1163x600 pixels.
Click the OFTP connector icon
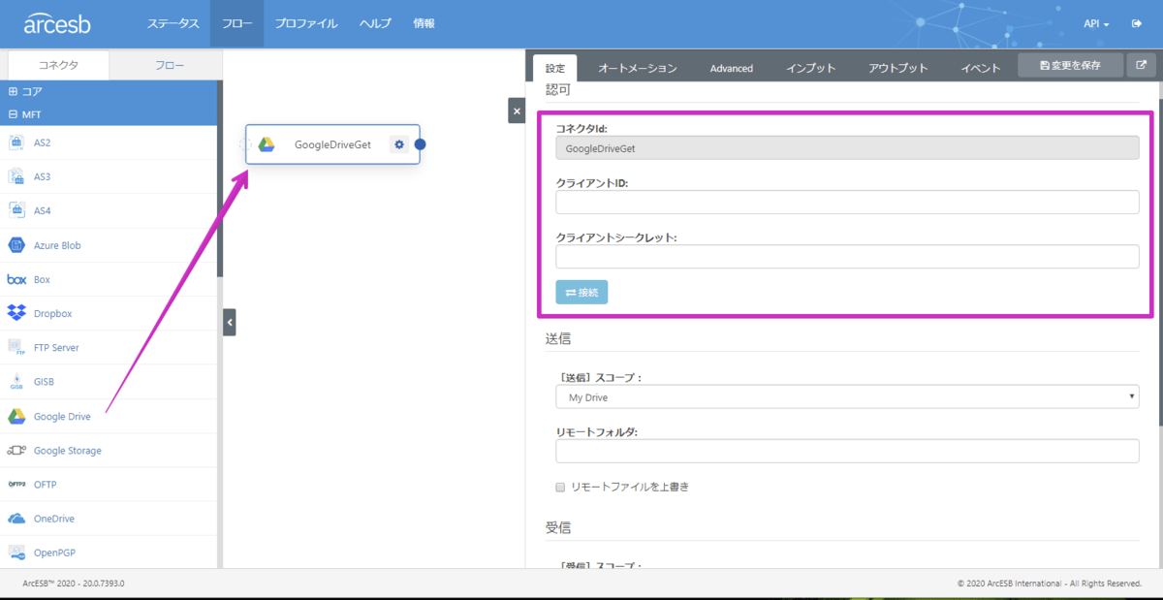[x=16, y=484]
